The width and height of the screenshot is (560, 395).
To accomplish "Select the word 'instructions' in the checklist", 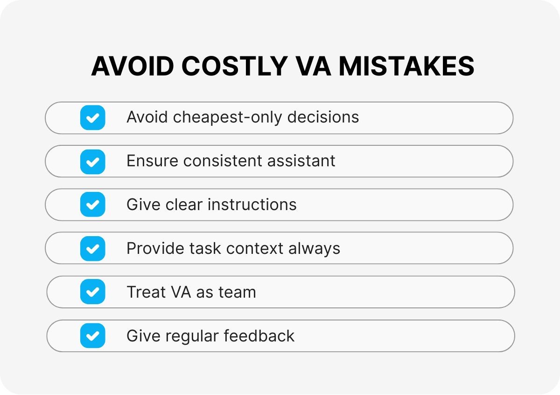I will coord(252,204).
